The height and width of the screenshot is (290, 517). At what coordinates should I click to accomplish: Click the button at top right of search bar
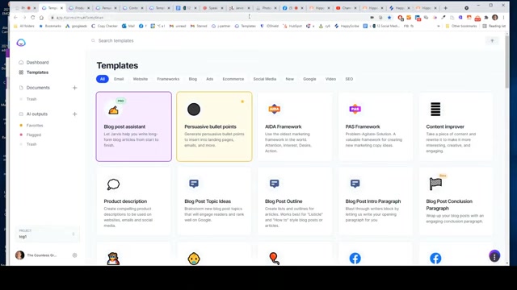492,40
